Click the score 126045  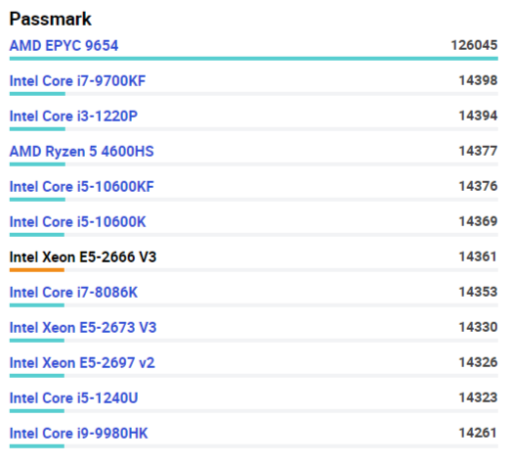pyautogui.click(x=474, y=45)
